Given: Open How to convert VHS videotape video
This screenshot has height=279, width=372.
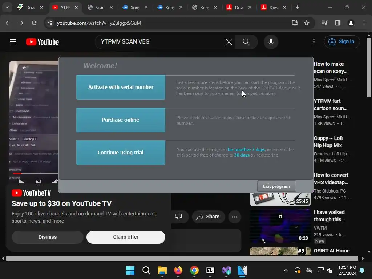Looking at the screenshot, I should [x=331, y=179].
